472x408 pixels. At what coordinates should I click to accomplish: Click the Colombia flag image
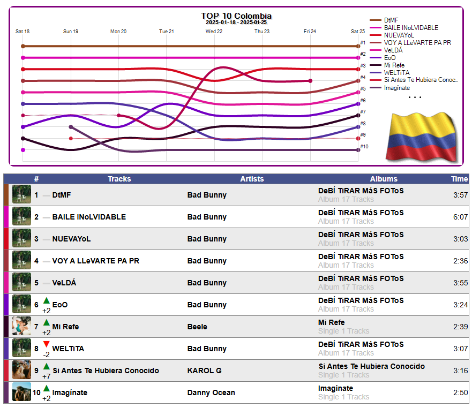pos(422,137)
